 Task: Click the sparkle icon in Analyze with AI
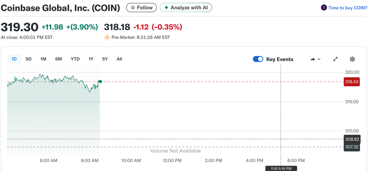166,8
